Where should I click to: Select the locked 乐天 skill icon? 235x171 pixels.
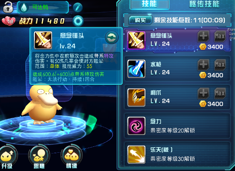(136, 154)
